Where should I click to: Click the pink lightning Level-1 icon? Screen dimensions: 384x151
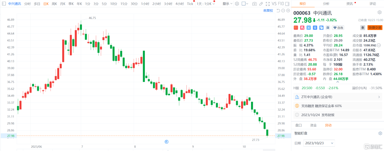tap(302, 28)
